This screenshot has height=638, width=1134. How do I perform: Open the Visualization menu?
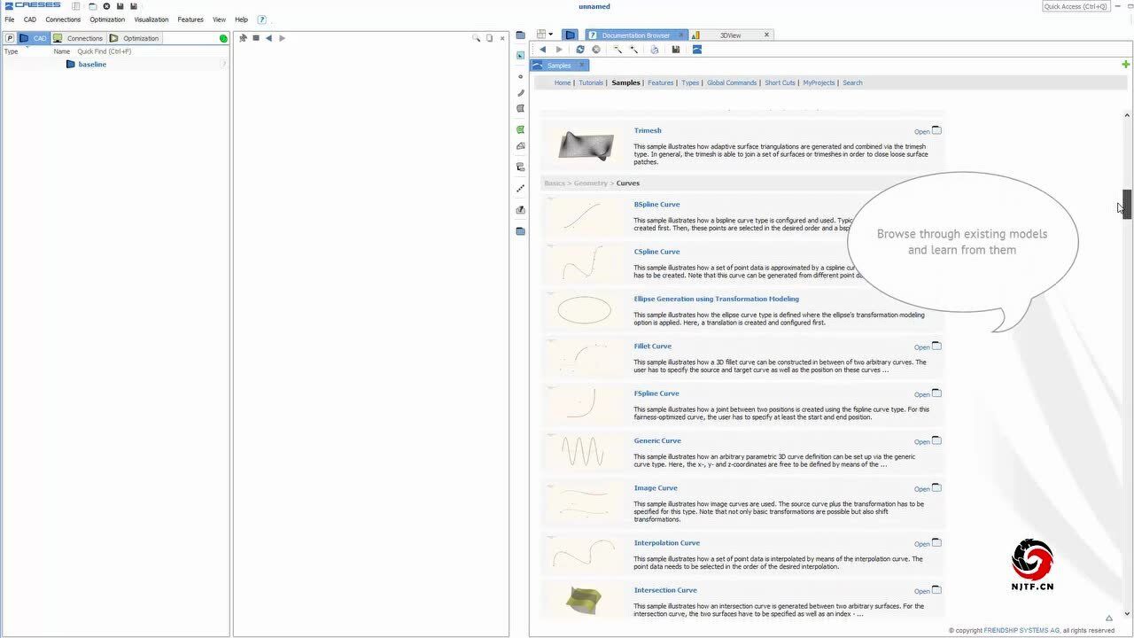click(x=151, y=19)
